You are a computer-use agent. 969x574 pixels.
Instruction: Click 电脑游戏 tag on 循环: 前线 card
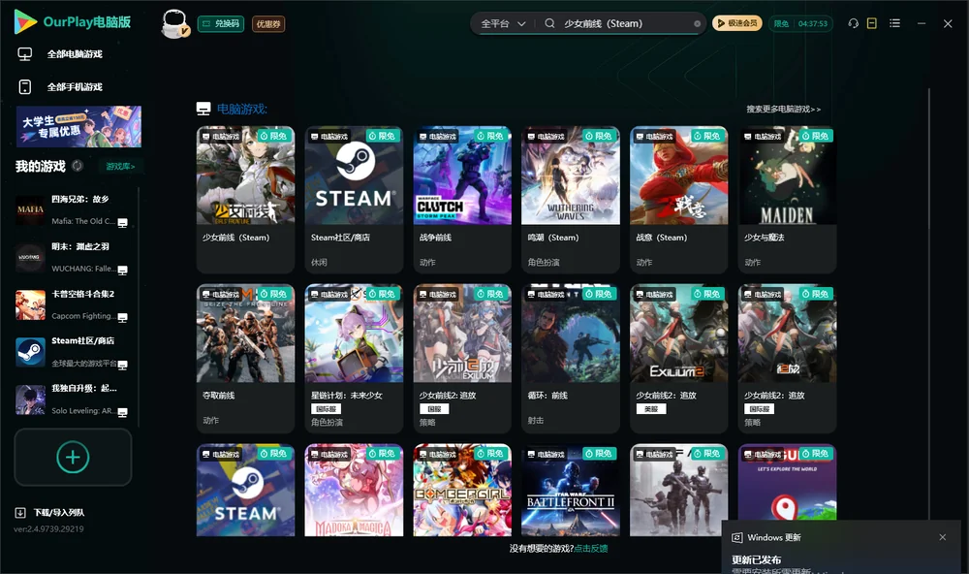(547, 295)
